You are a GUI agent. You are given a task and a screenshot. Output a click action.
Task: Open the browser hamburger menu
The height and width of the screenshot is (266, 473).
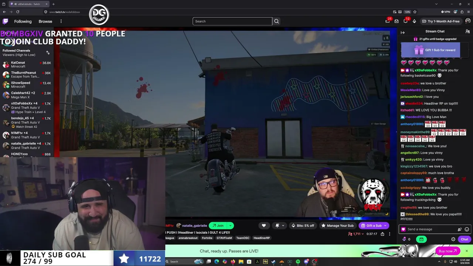click(x=468, y=12)
